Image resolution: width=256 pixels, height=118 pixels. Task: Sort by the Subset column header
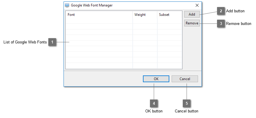click(x=170, y=15)
